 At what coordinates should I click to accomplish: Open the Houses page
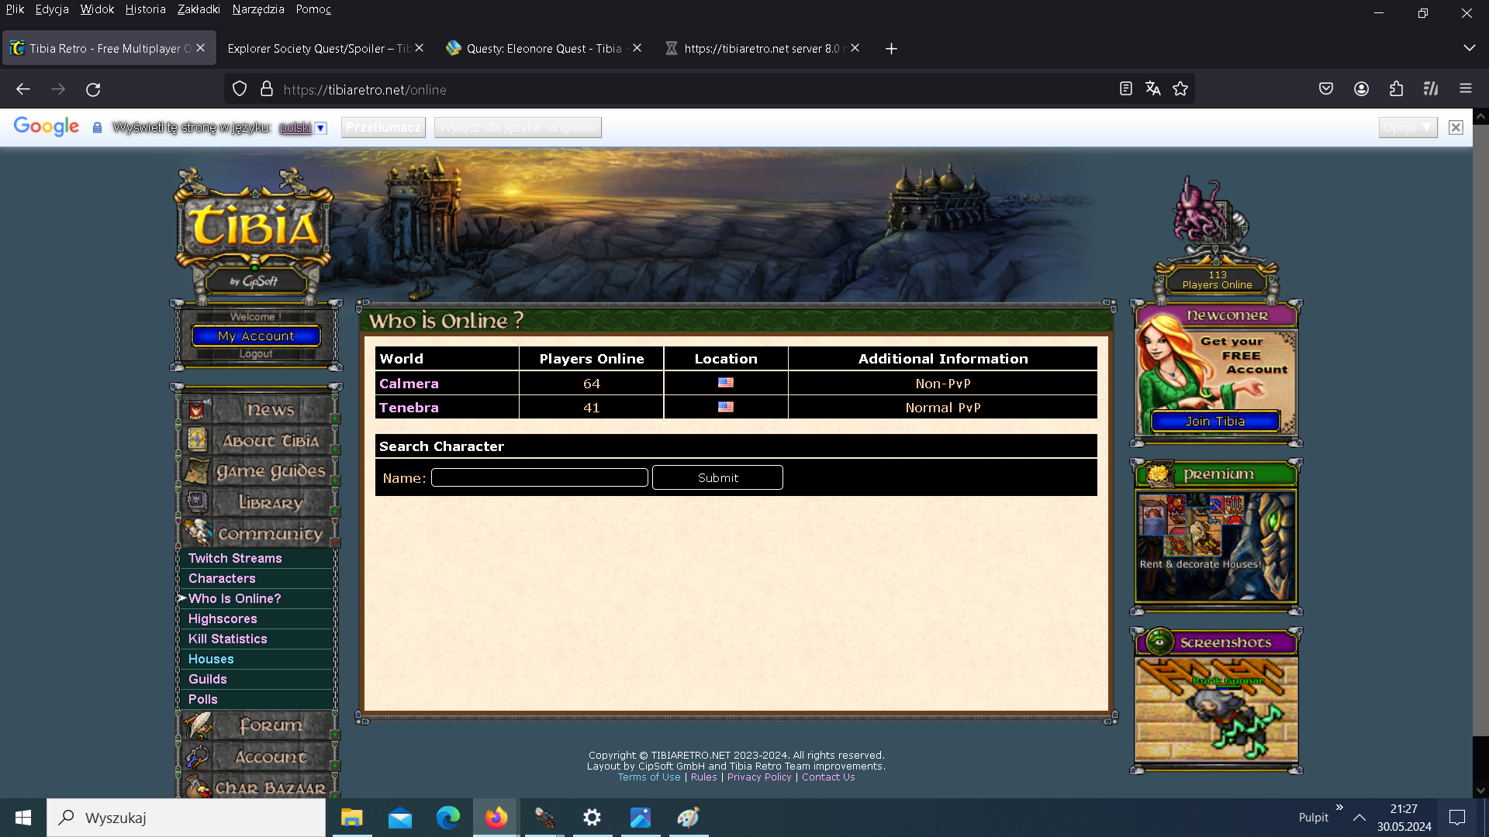click(211, 659)
